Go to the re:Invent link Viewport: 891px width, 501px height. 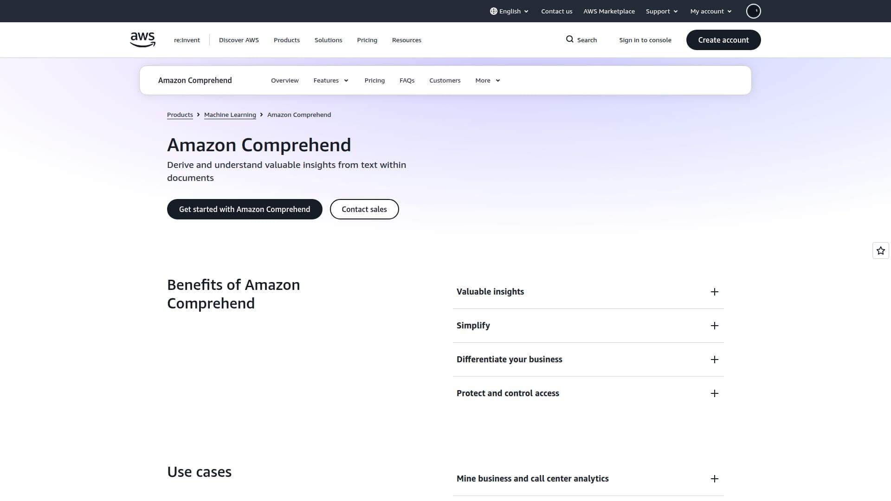(x=187, y=40)
